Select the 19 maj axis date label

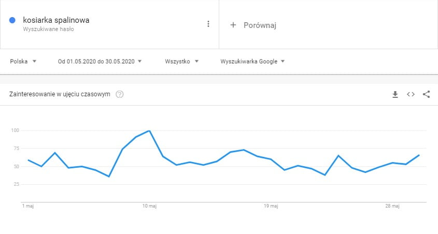[271, 206]
